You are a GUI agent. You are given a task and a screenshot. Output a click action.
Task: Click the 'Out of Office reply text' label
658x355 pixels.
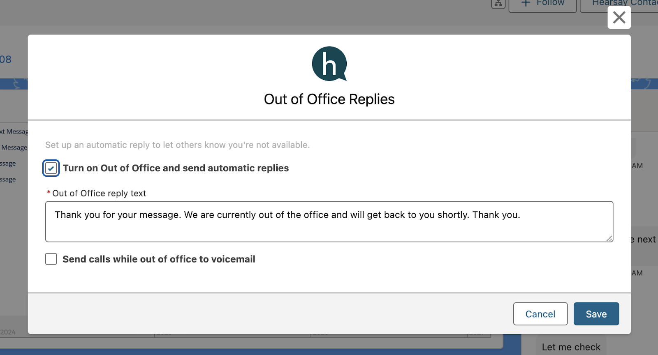(99, 193)
